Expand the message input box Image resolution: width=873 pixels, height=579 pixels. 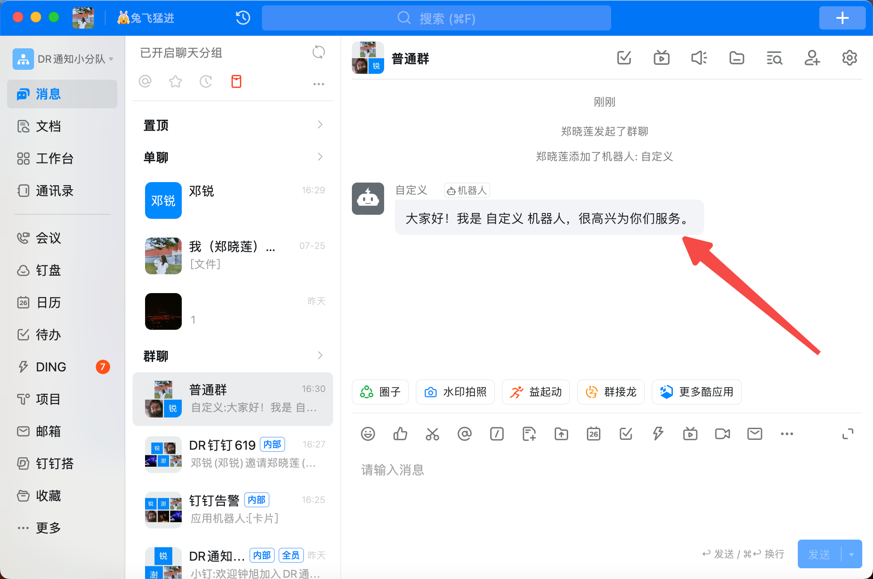848,434
